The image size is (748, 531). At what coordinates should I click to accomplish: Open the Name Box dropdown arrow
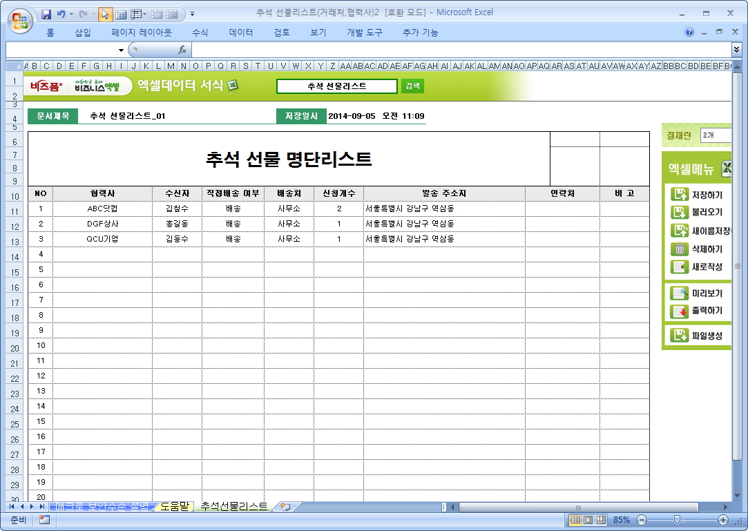tap(121, 50)
